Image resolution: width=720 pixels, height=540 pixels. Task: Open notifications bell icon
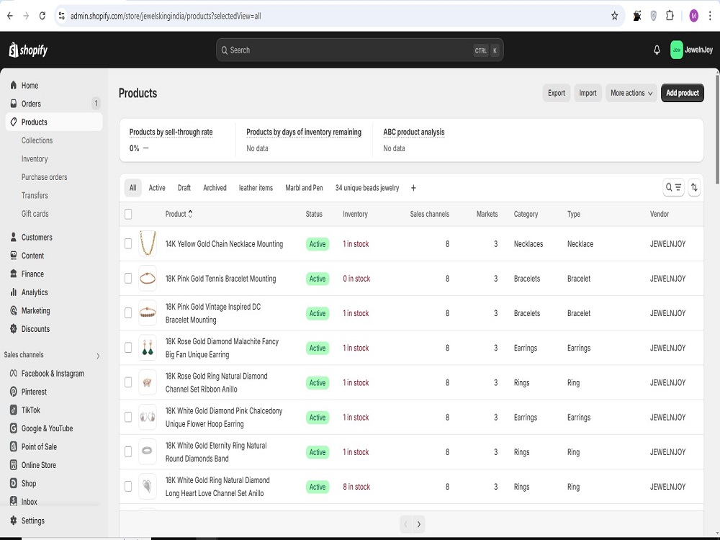point(657,50)
